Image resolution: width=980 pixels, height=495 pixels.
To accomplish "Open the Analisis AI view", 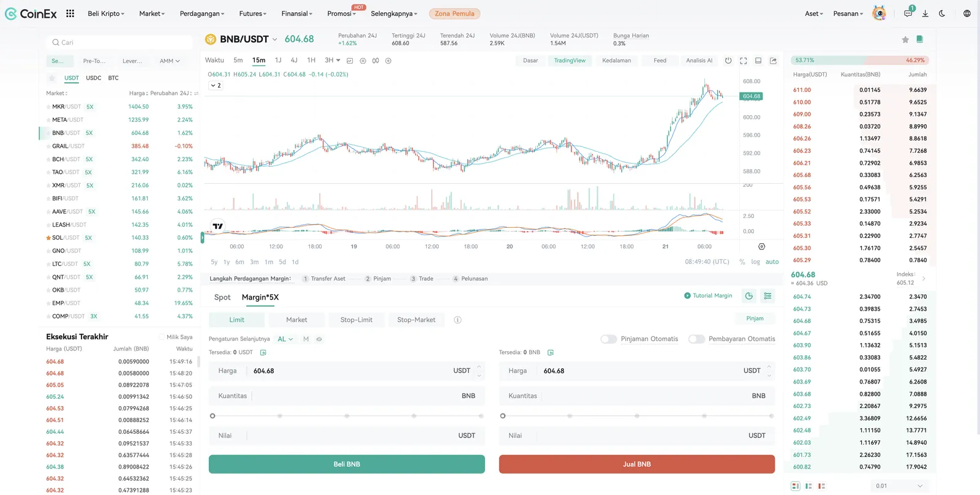I will point(699,61).
